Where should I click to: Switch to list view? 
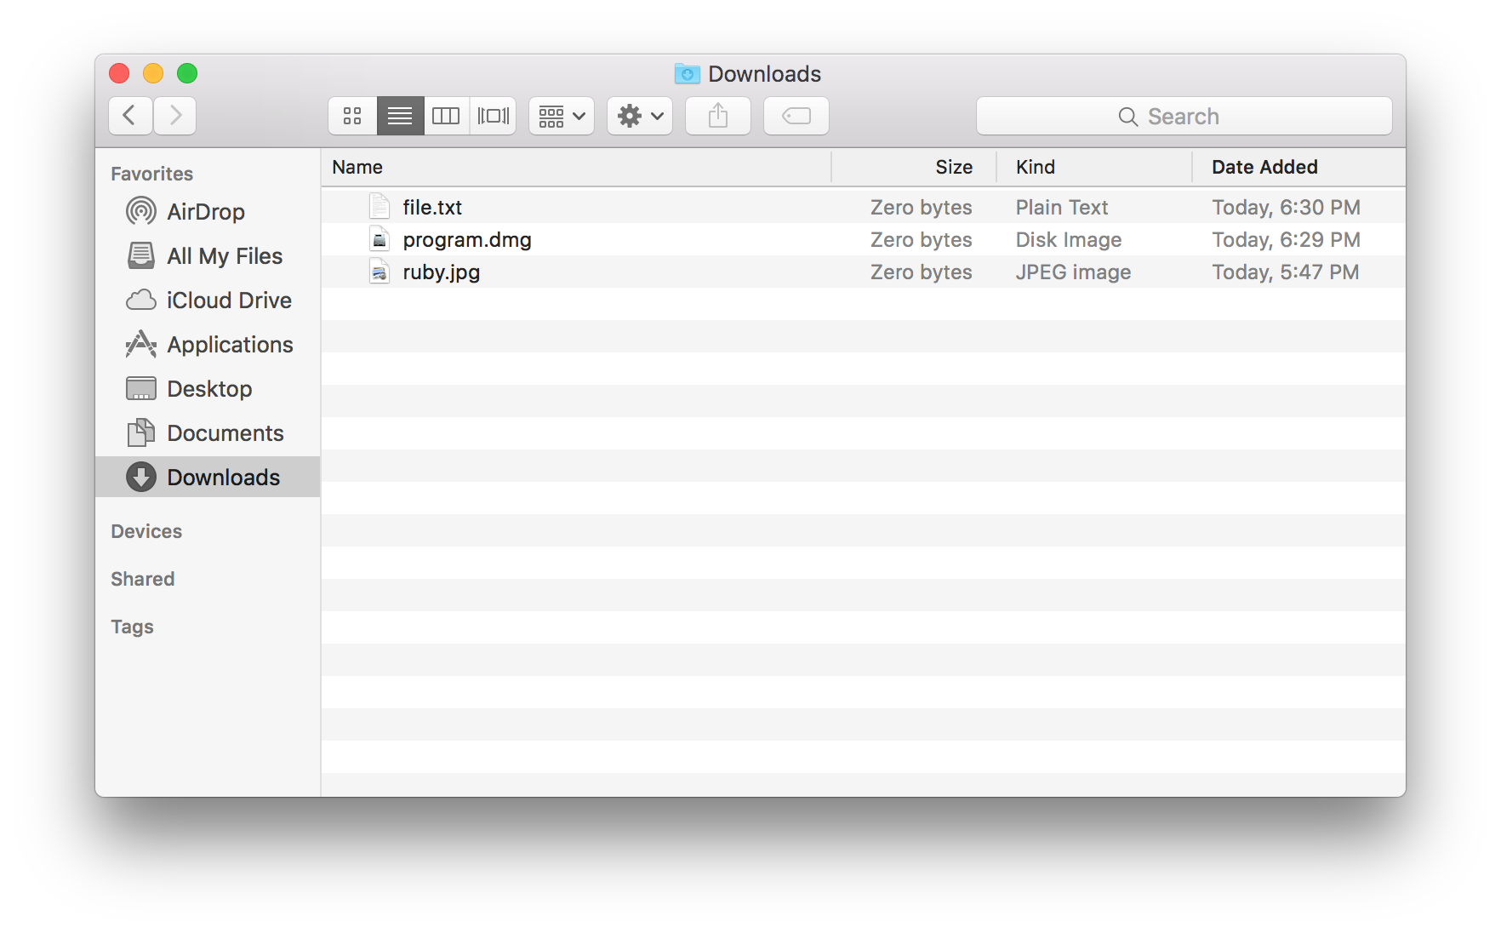pyautogui.click(x=400, y=116)
